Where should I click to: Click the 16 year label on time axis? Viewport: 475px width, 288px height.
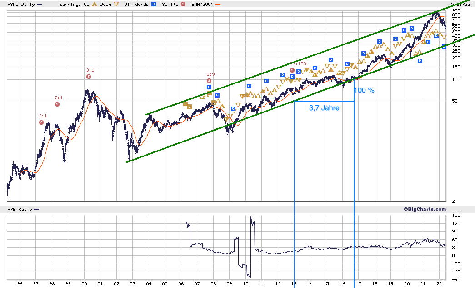coord(342,284)
